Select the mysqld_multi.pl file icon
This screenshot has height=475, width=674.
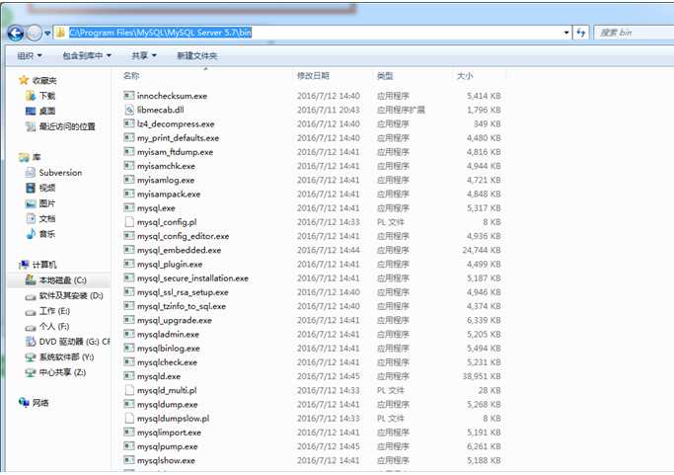pyautogui.click(x=129, y=390)
